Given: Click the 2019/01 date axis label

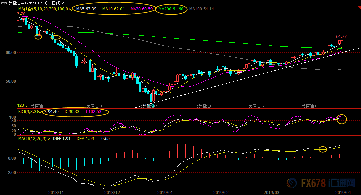Looking at the screenshot, I should pyautogui.click(x=165, y=192).
